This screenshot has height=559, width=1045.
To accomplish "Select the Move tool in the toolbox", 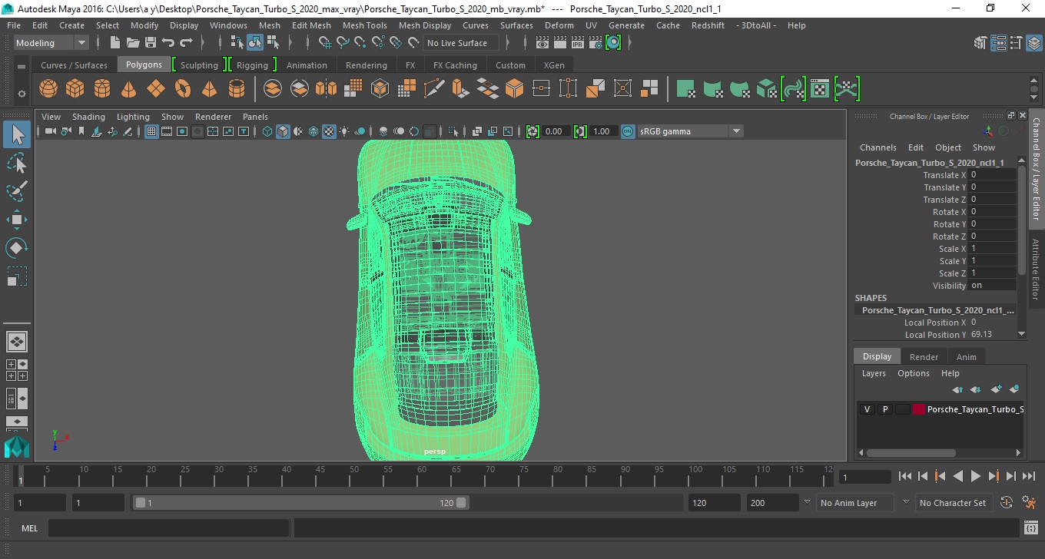I will (x=17, y=220).
